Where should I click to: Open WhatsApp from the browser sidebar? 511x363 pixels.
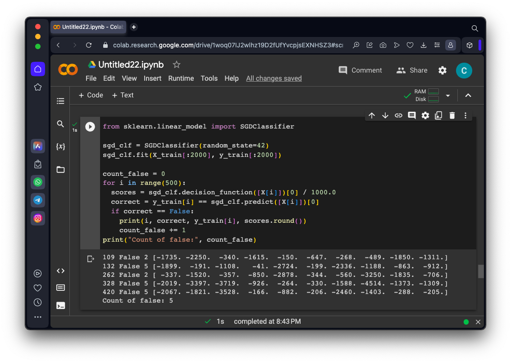coord(38,182)
